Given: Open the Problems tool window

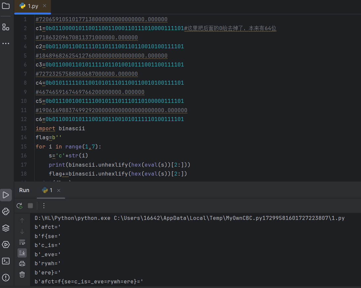Looking at the screenshot, I should coord(6,277).
